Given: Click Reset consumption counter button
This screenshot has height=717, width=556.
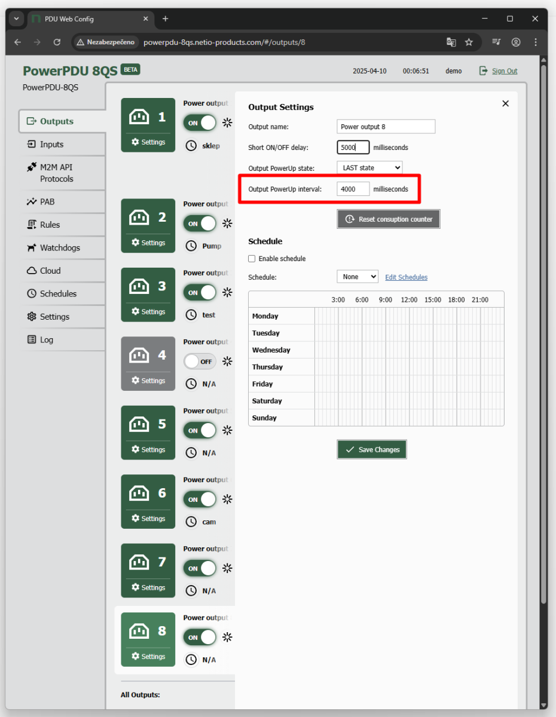Looking at the screenshot, I should point(389,219).
